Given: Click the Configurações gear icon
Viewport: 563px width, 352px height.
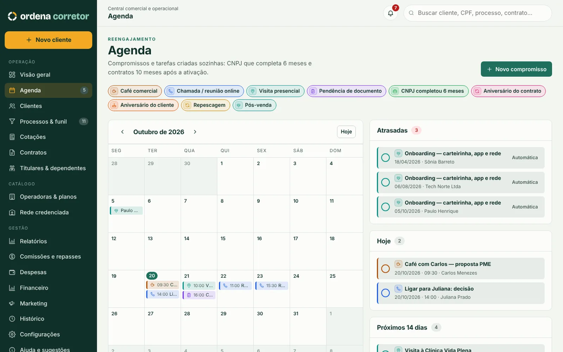Looking at the screenshot, I should point(12,334).
